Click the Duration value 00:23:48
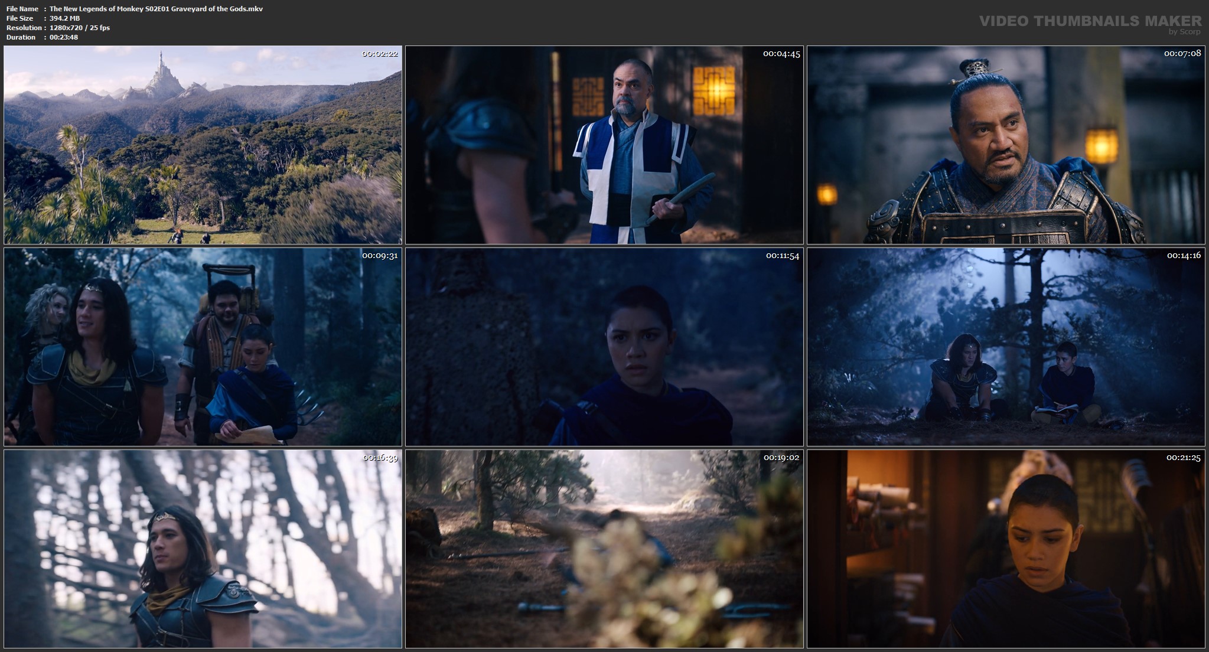 (x=64, y=37)
